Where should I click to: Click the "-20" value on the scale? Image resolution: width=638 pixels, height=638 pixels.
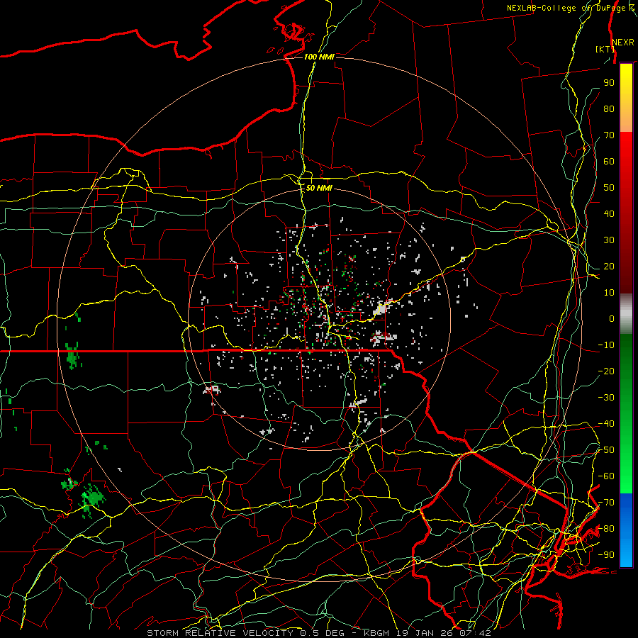click(606, 371)
